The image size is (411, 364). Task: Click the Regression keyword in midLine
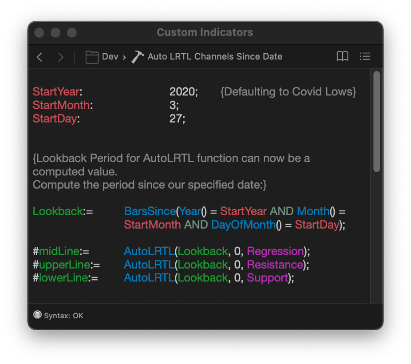pos(275,251)
